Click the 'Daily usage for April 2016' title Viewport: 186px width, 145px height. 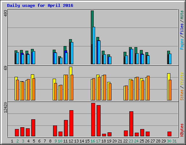pyautogui.click(x=40, y=5)
